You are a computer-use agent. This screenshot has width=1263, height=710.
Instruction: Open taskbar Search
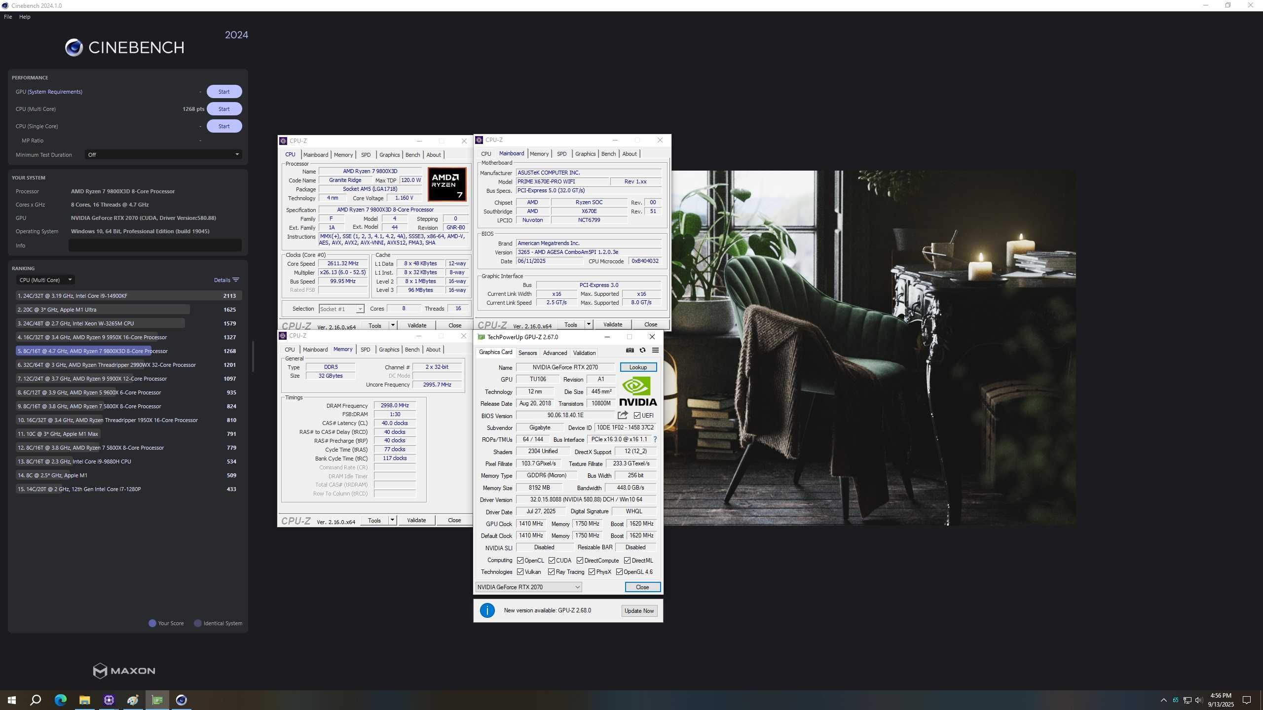coord(36,700)
